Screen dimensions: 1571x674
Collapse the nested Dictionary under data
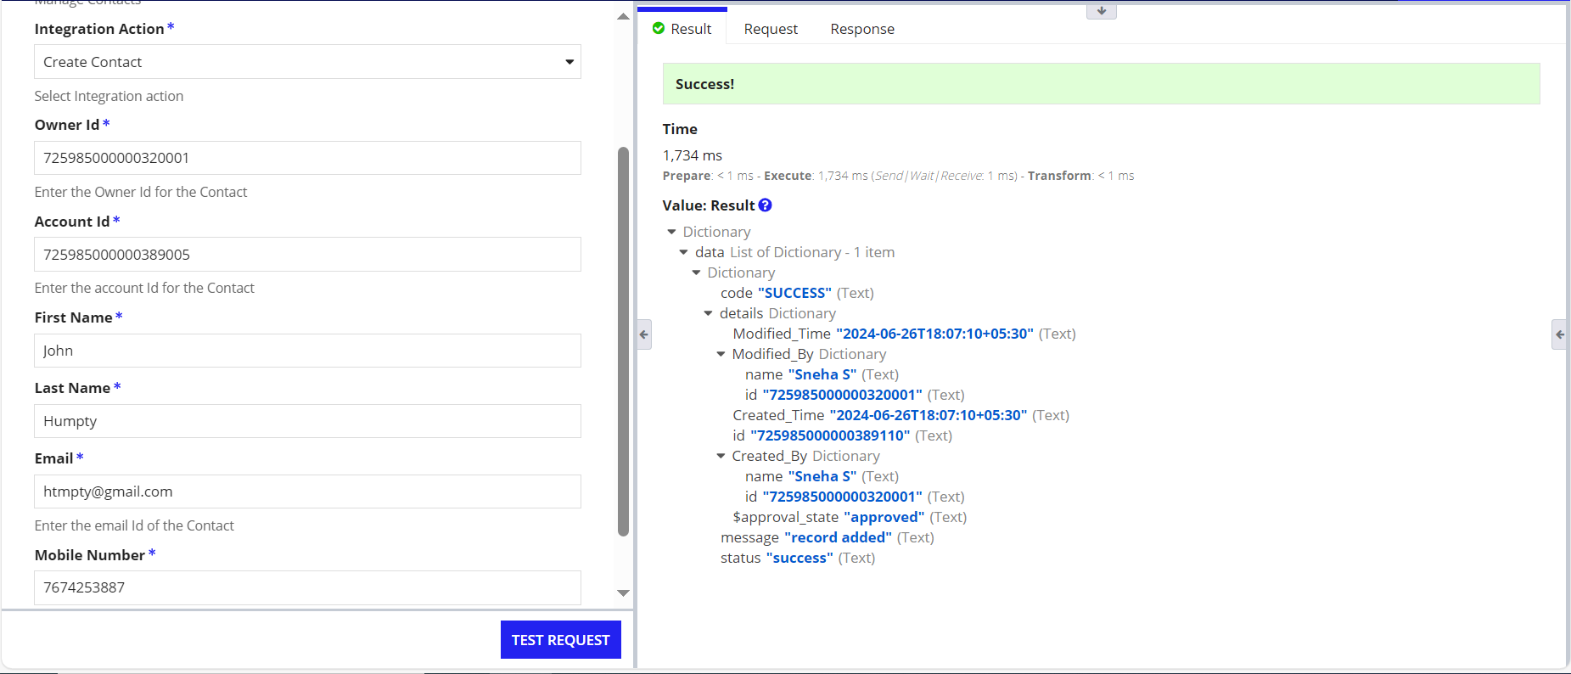coord(696,272)
